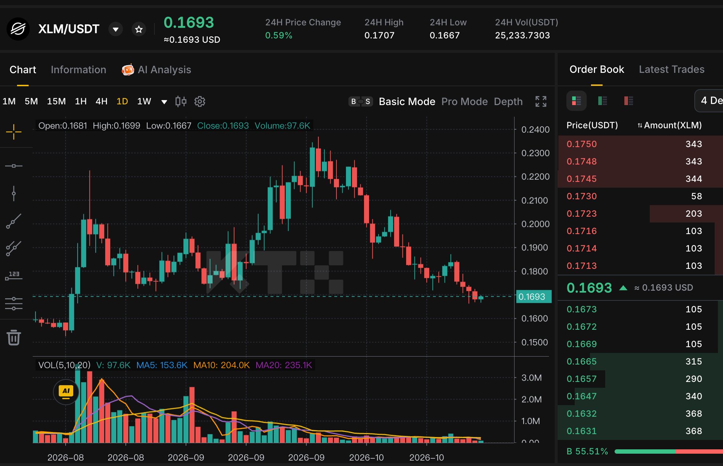
Task: Select the price range measure tool
Action: click(14, 276)
